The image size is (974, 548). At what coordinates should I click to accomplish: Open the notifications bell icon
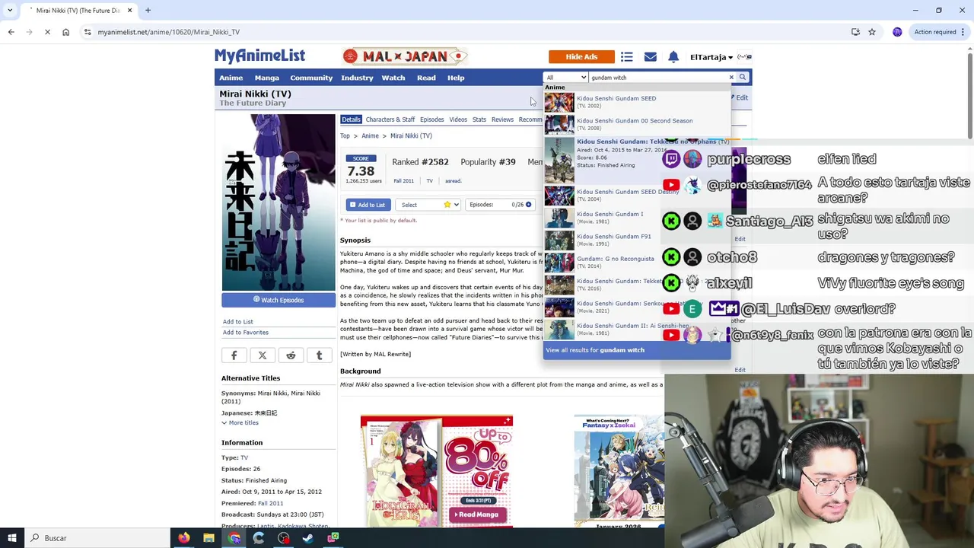pos(673,57)
